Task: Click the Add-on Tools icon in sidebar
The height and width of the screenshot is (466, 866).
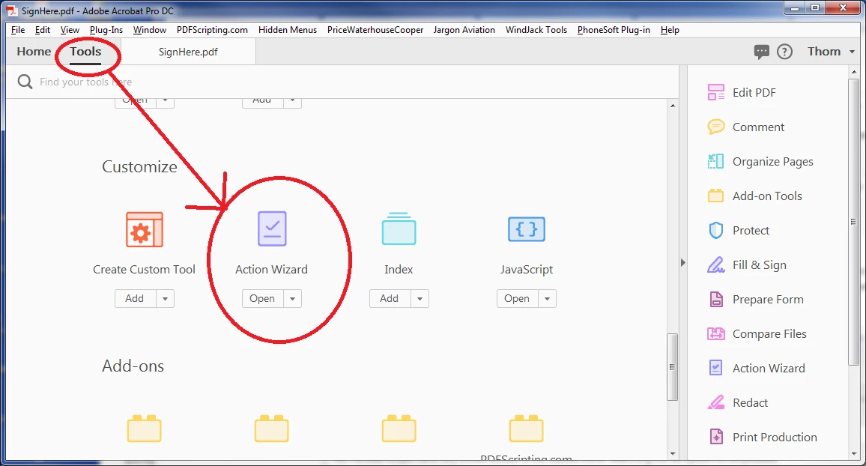Action: click(715, 196)
